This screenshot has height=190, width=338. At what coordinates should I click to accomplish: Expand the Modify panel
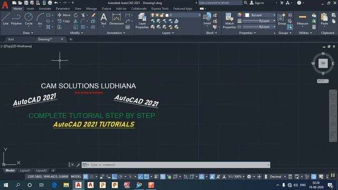pyautogui.click(x=77, y=33)
